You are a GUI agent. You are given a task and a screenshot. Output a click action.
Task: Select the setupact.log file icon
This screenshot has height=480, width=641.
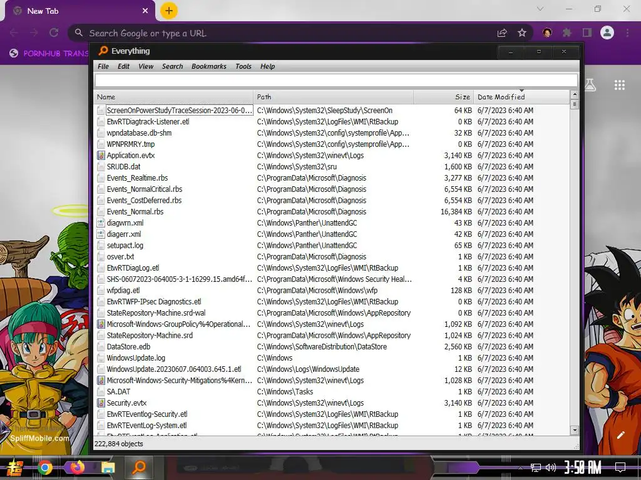(x=101, y=245)
